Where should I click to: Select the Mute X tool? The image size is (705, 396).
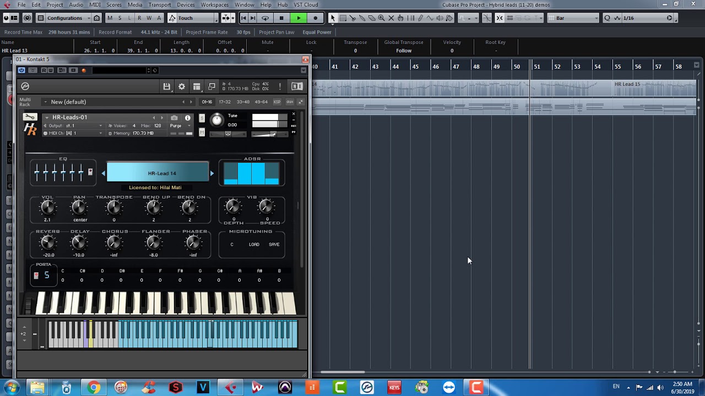(391, 18)
